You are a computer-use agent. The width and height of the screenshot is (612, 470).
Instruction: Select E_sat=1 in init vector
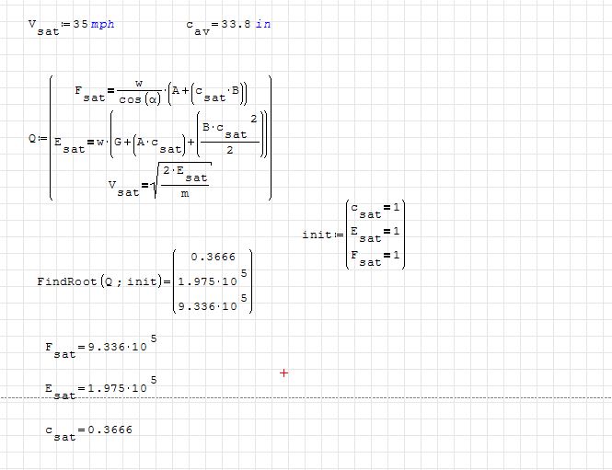pos(377,234)
